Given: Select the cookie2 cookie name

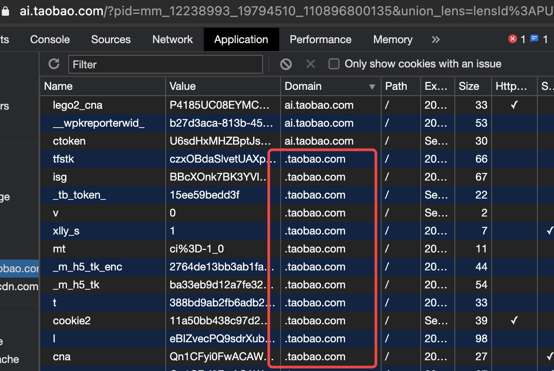Looking at the screenshot, I should coord(72,321).
